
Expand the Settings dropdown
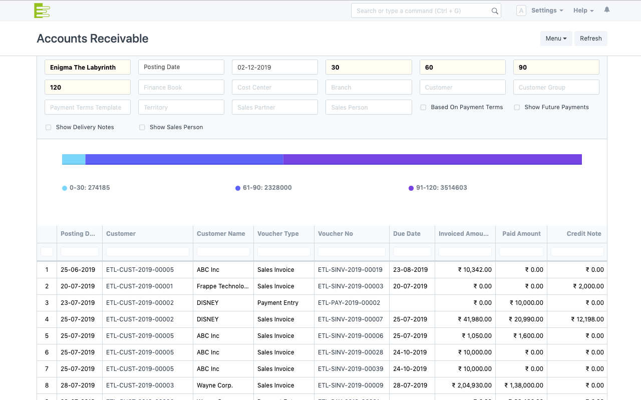coord(547,11)
